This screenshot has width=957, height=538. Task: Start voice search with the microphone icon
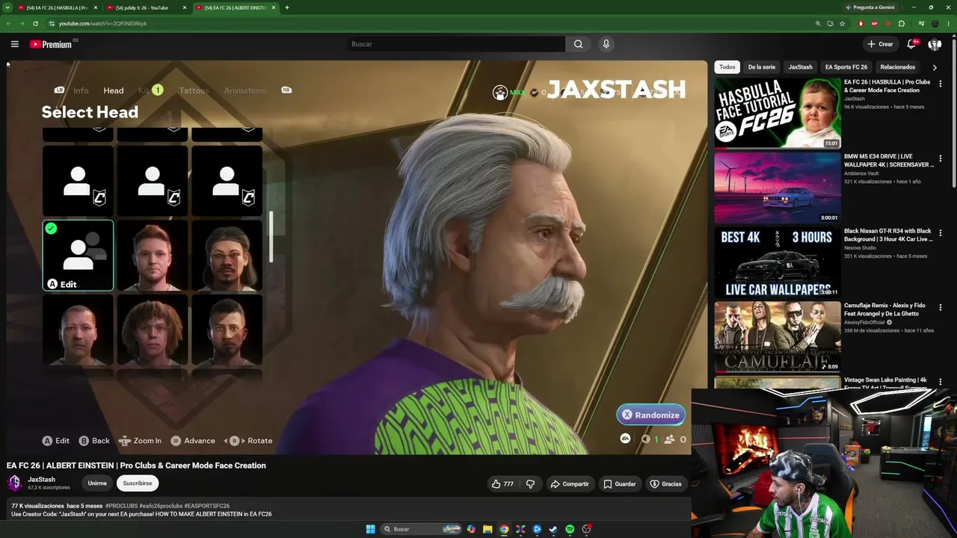coord(606,44)
